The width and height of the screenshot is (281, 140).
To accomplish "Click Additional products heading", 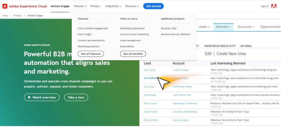I will point(173,19).
